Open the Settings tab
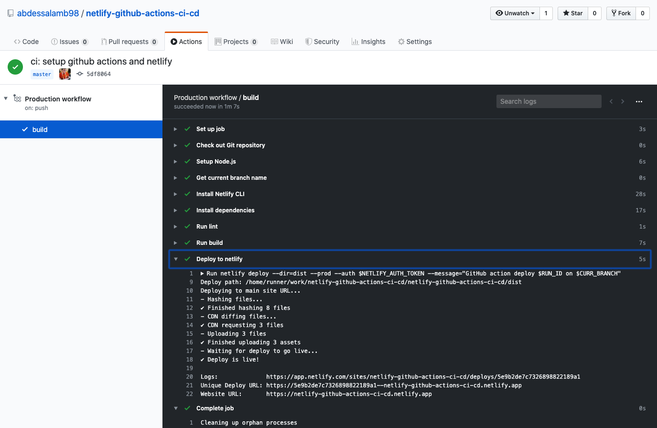Image resolution: width=657 pixels, height=428 pixels. click(x=415, y=42)
